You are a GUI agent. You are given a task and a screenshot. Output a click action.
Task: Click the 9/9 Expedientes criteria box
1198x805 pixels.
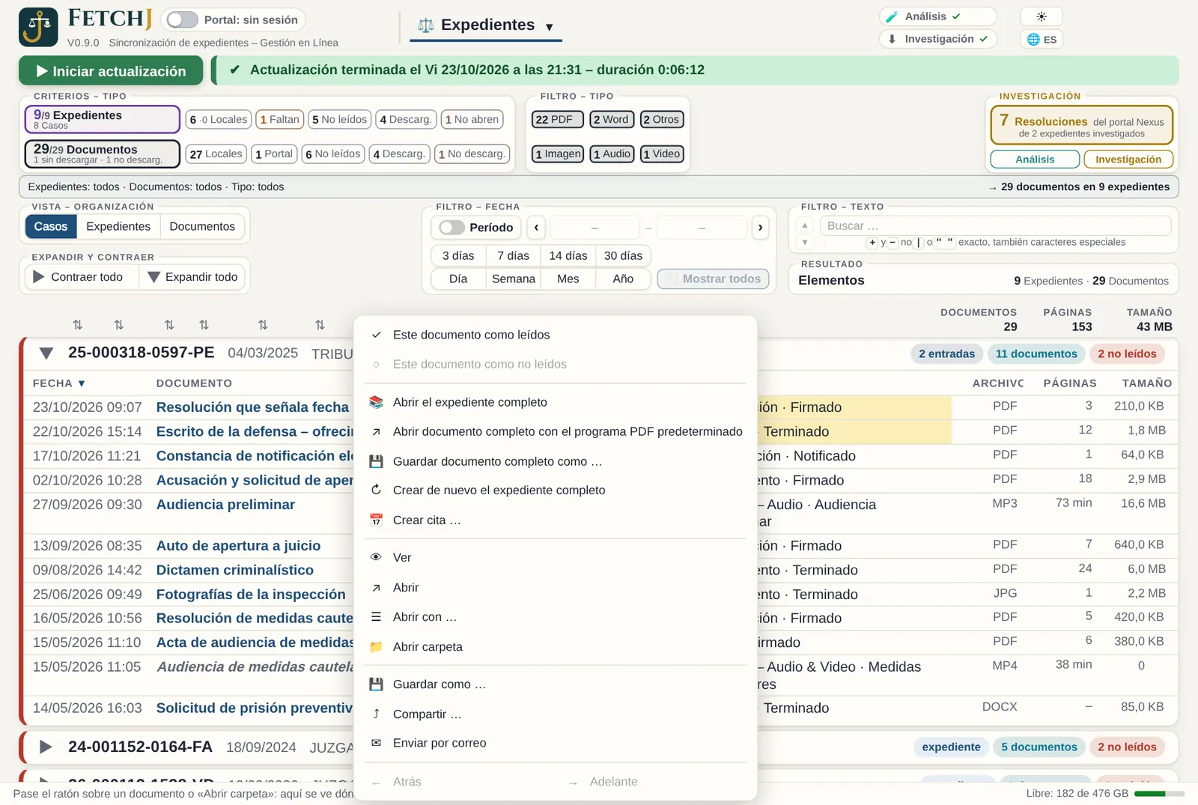[103, 119]
